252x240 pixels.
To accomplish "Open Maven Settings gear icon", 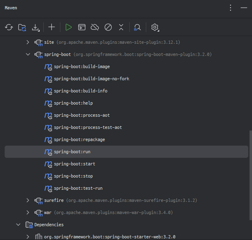I will (x=155, y=27).
